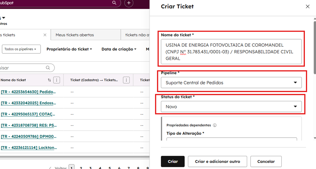Close the Criar Ticket panel
Screen dimensions: 316x169
(308, 6)
